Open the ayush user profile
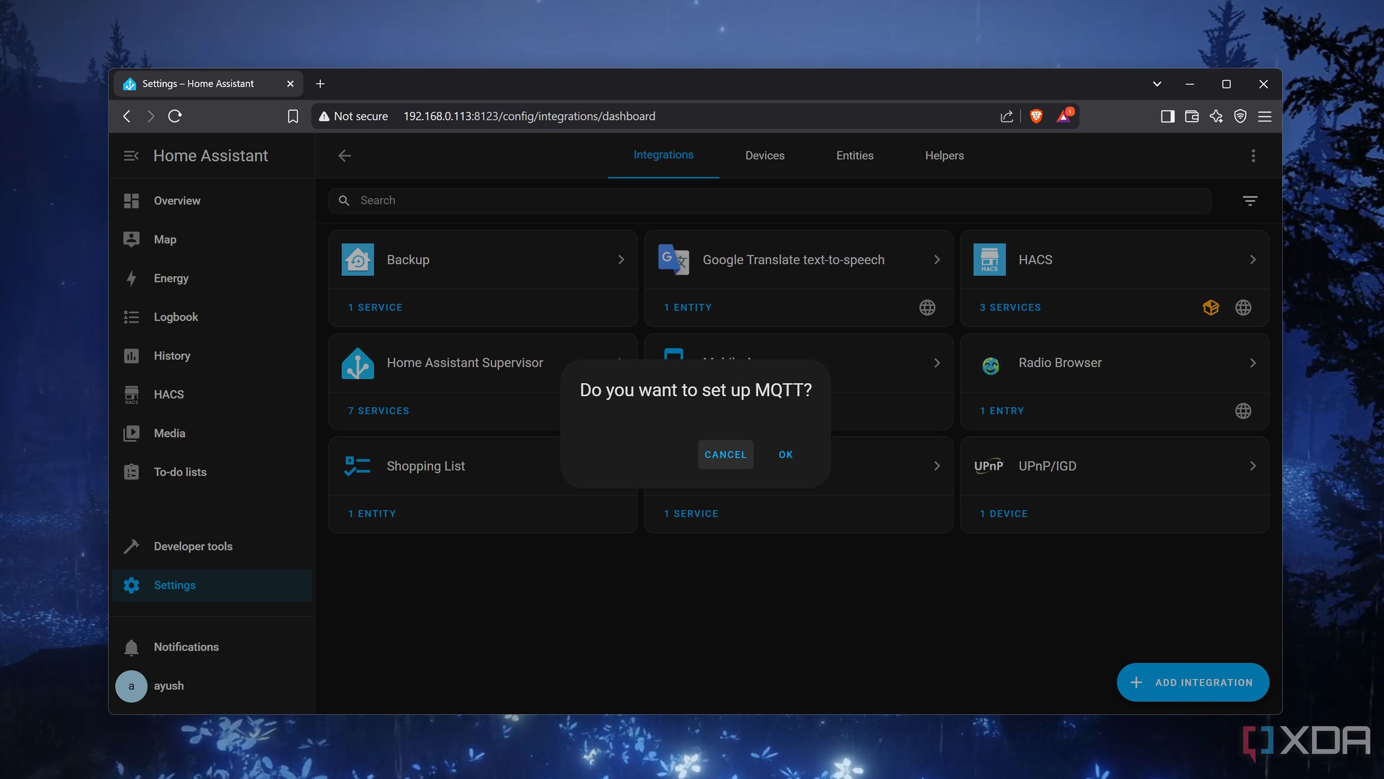This screenshot has height=779, width=1384. (212, 686)
